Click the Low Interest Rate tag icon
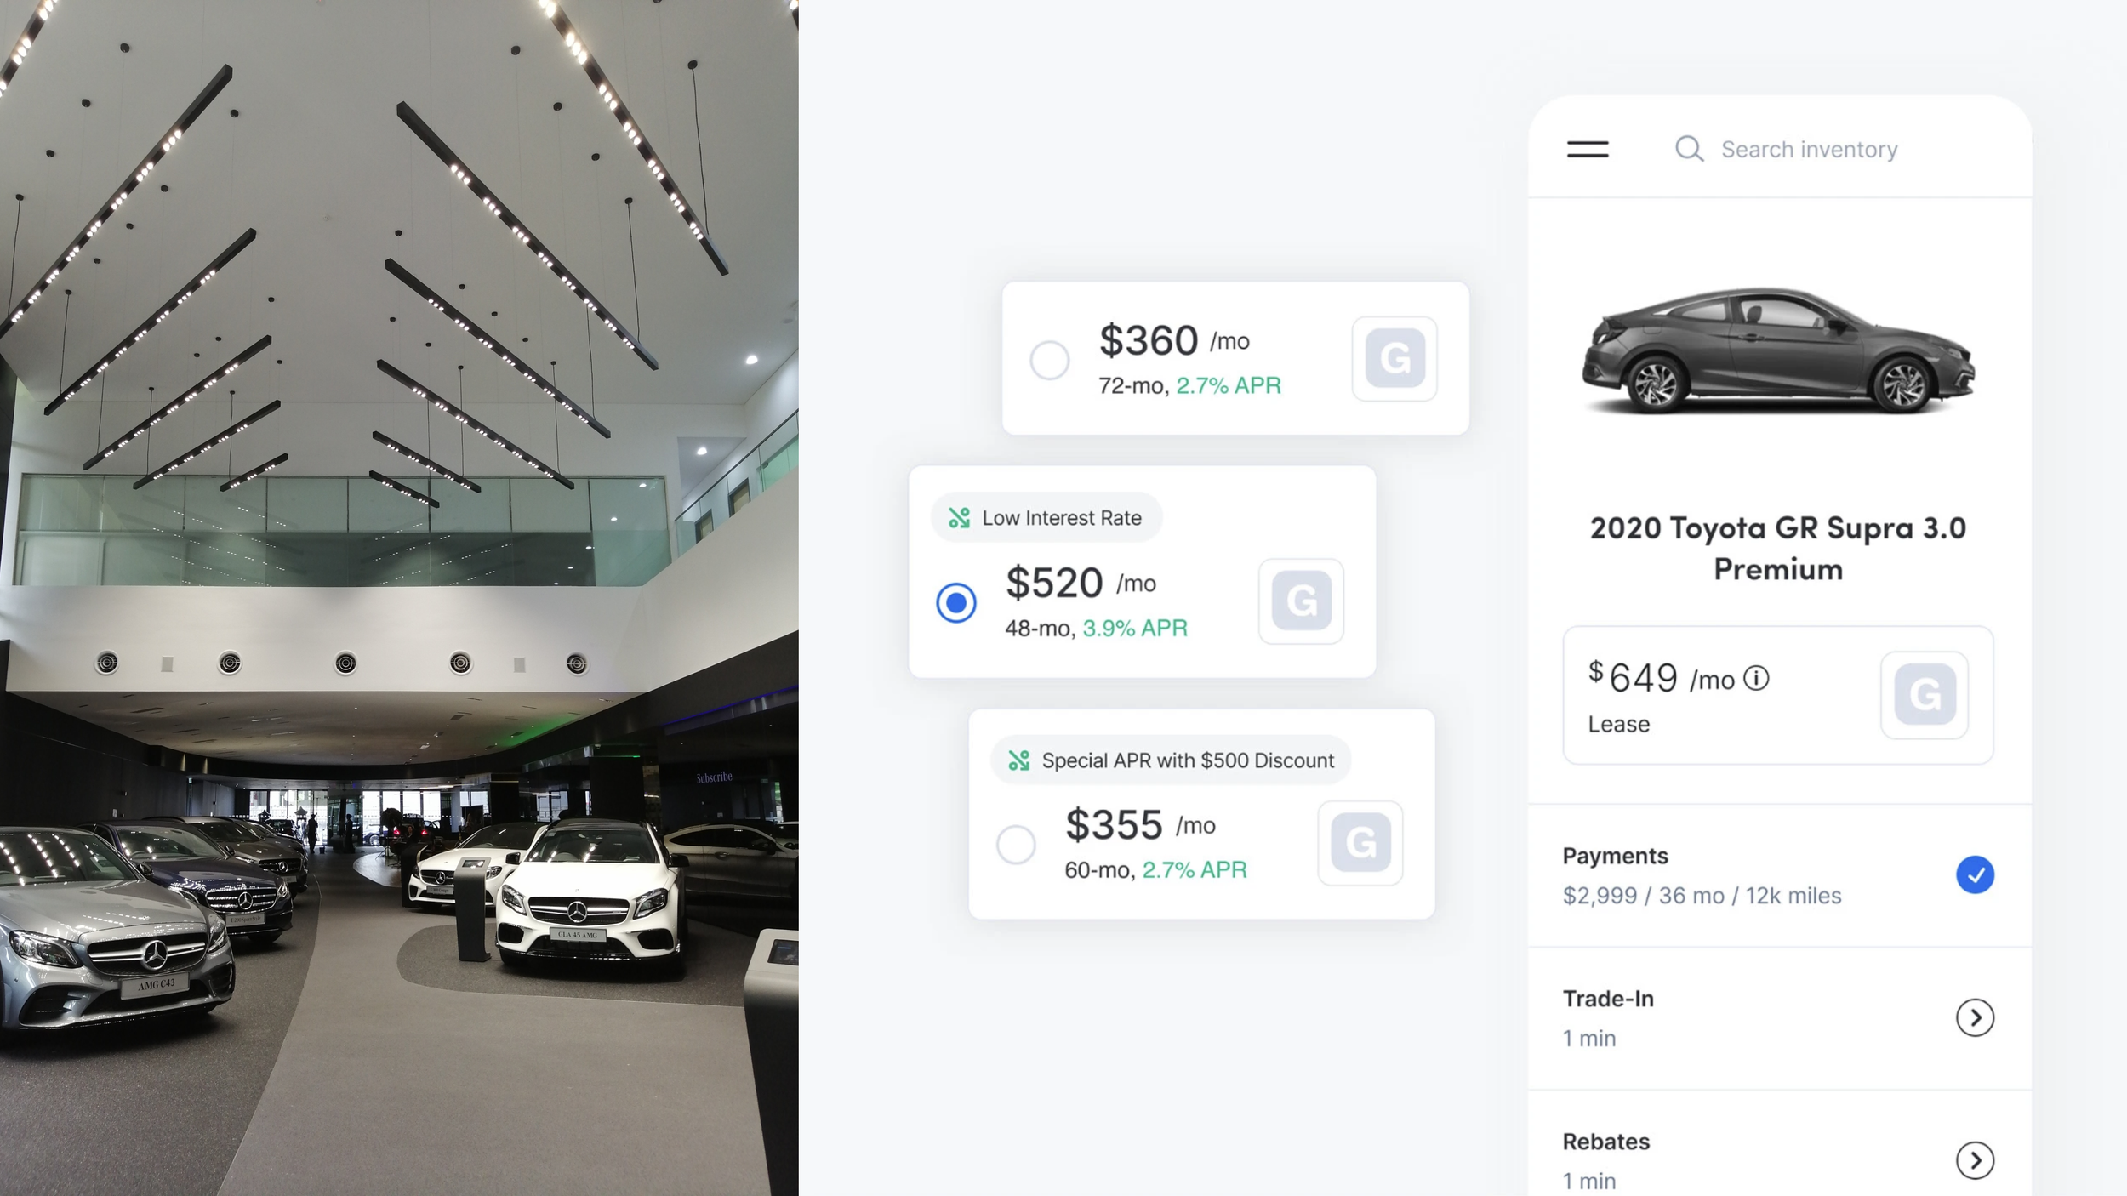This screenshot has height=1196, width=2127. 959,518
